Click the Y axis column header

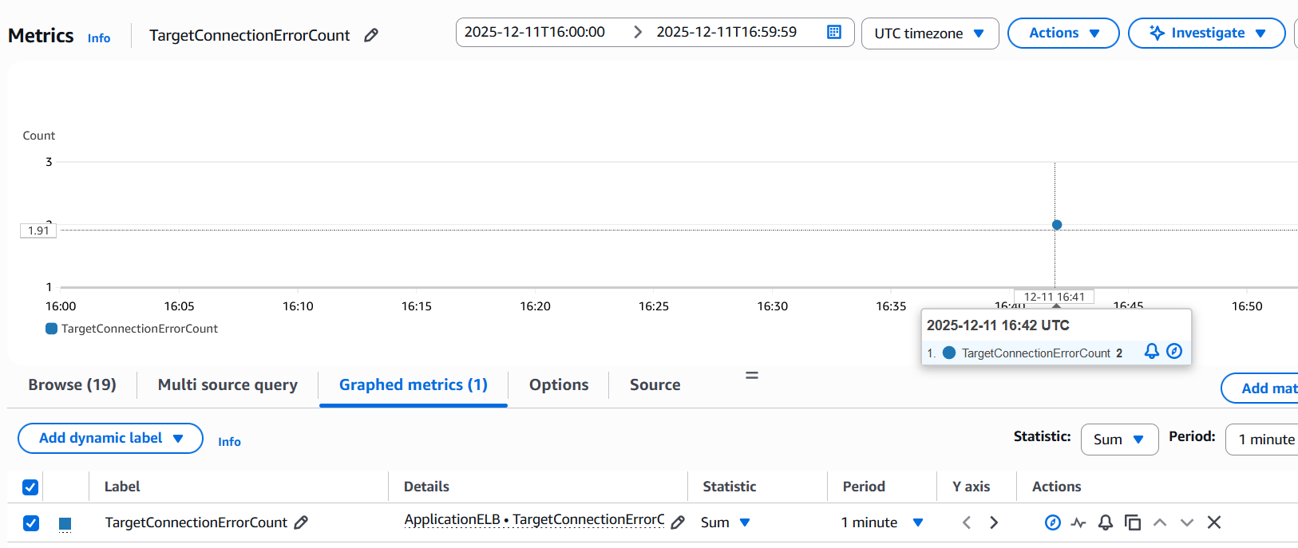[x=971, y=487]
